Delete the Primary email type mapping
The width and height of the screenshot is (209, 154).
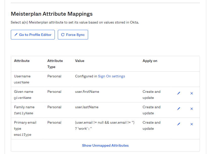tap(192, 124)
